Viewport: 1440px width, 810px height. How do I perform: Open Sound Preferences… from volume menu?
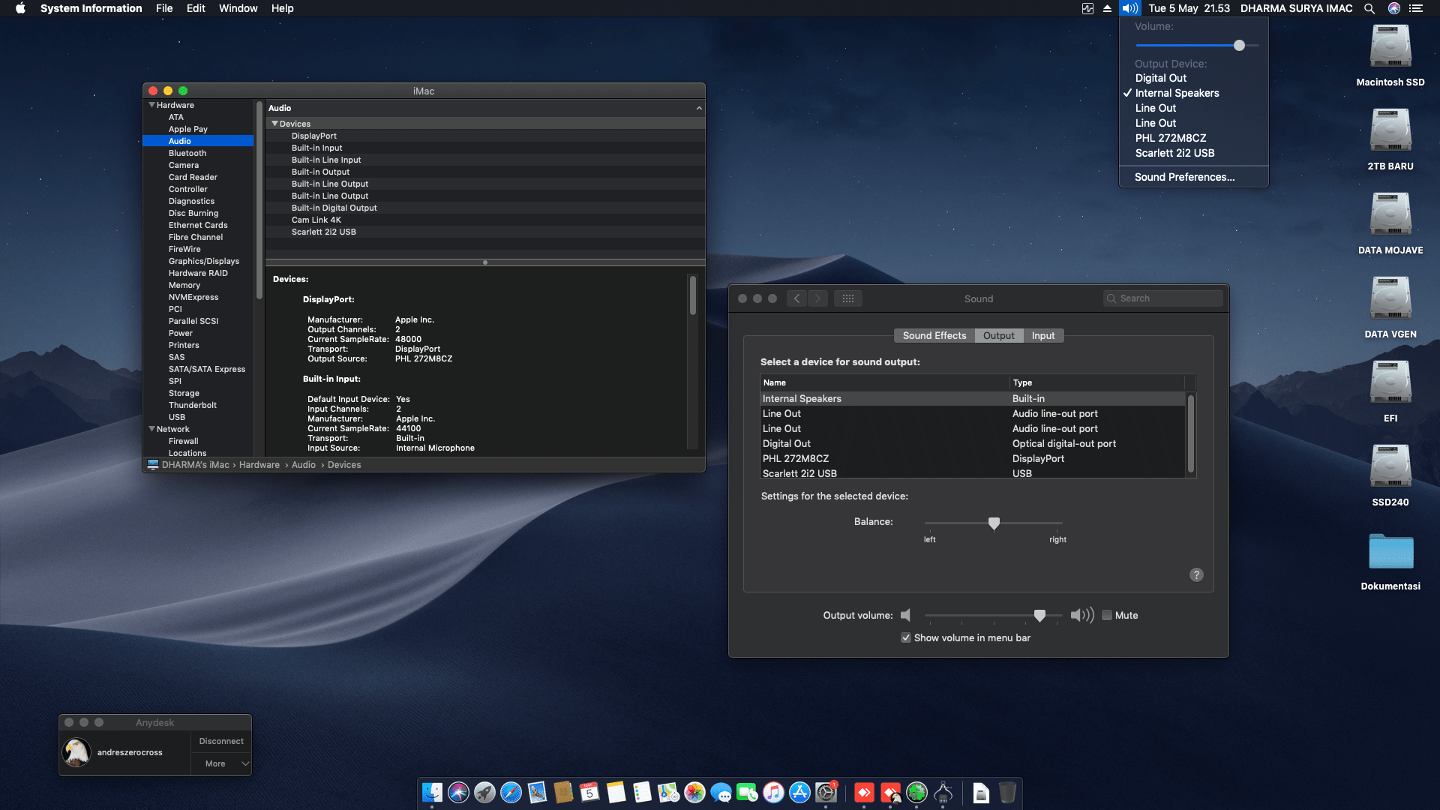(x=1193, y=177)
